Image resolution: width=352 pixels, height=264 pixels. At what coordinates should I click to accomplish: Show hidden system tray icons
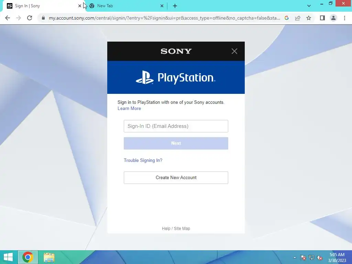point(295,257)
